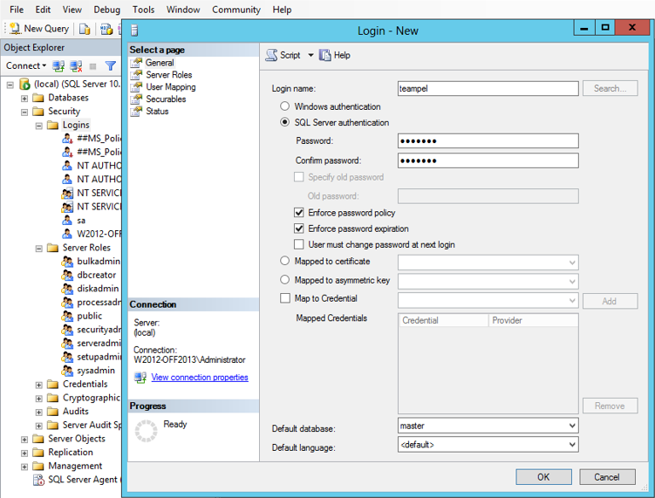Uncheck Enforce password expiration
655x498 pixels.
point(300,229)
